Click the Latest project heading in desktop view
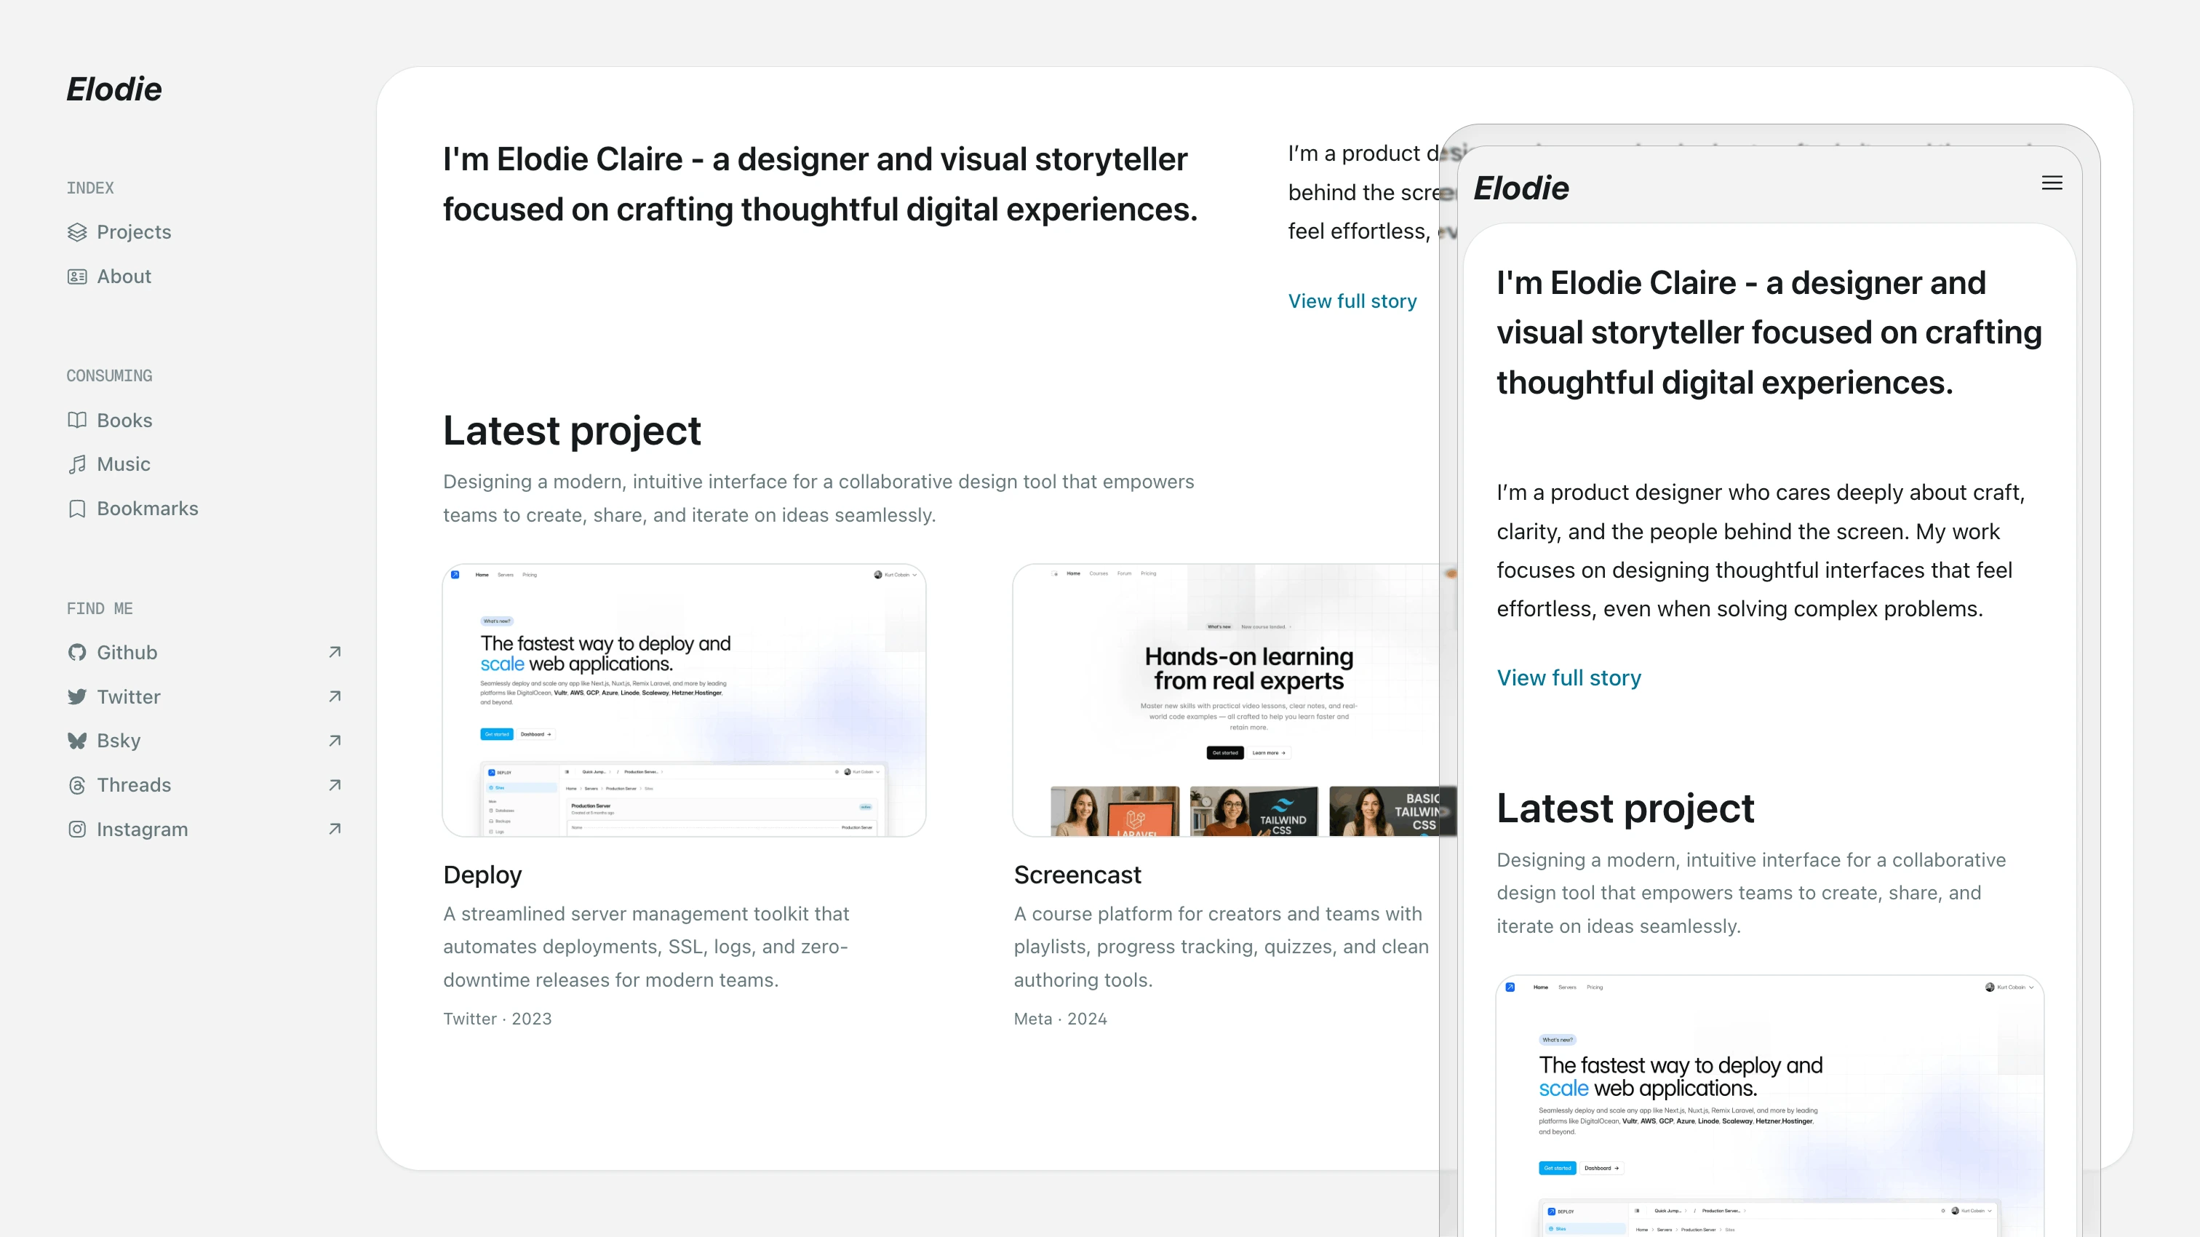Screen dimensions: 2200x1237 tap(571, 430)
